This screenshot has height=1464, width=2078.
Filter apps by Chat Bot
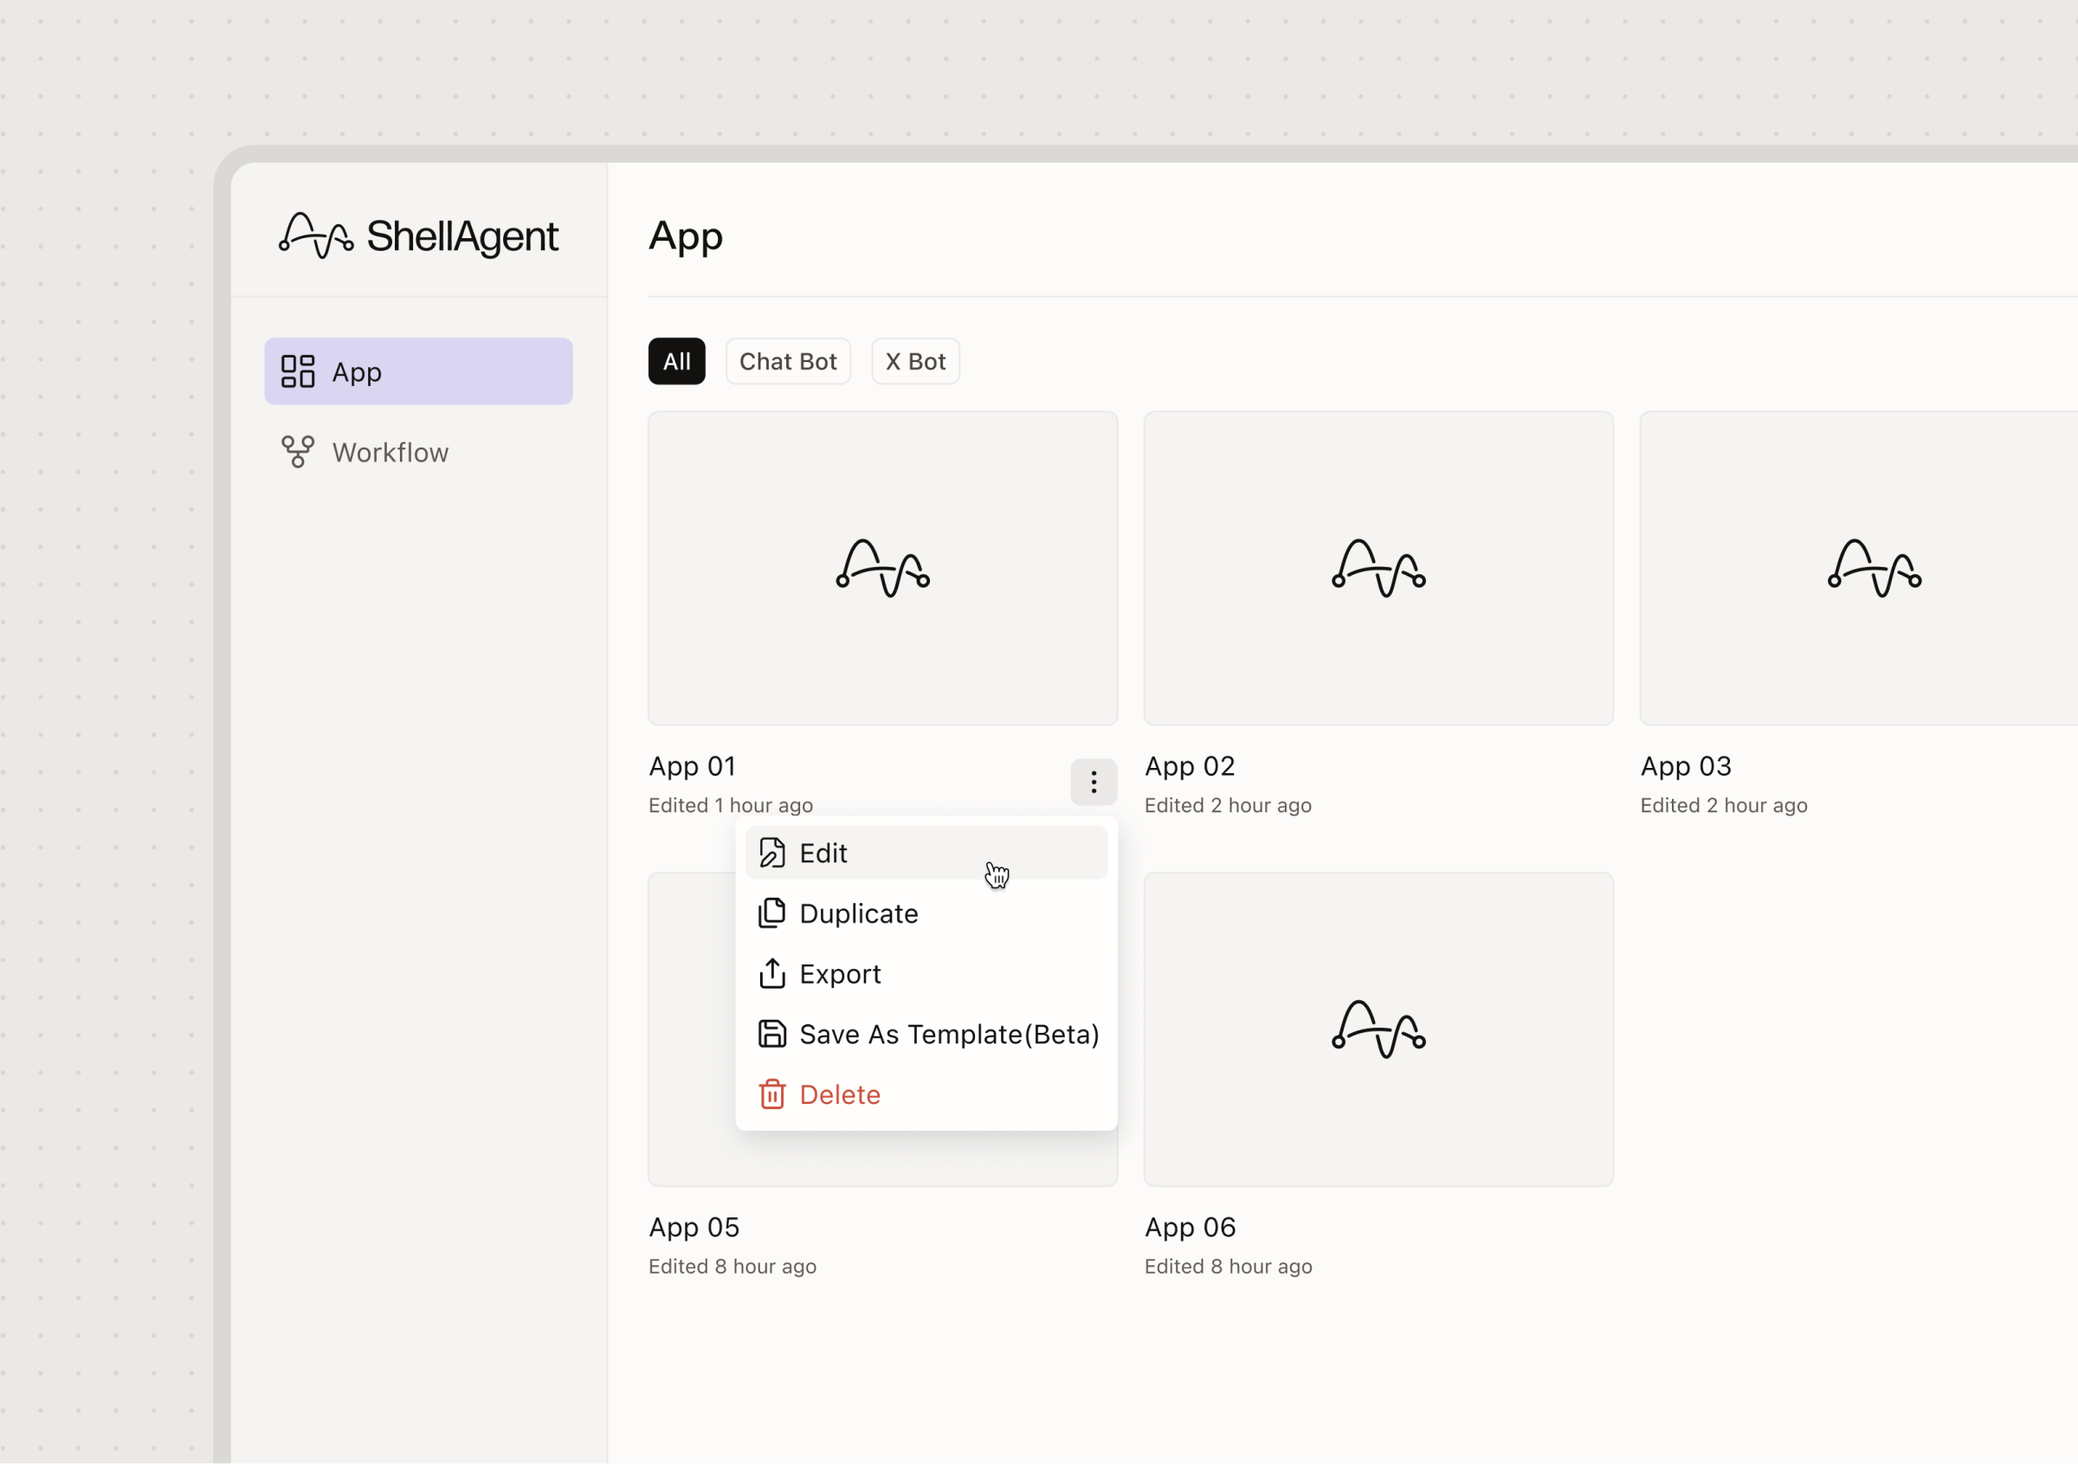point(787,361)
